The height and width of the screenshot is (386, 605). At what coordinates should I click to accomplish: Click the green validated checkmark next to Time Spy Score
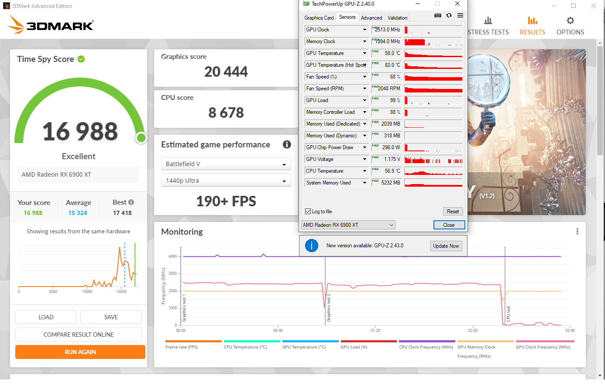(x=81, y=59)
